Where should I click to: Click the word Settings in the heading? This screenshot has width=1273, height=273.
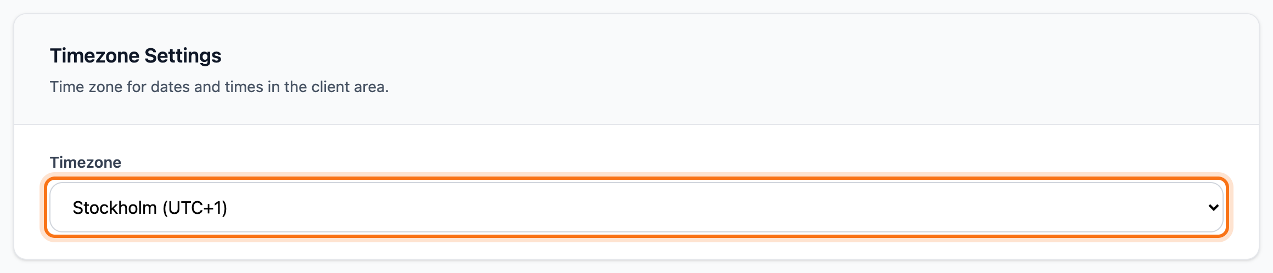click(183, 56)
